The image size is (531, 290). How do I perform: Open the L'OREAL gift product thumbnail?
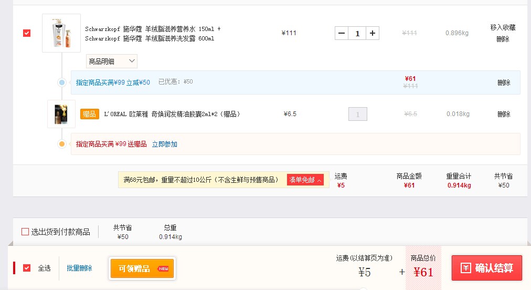[x=61, y=114]
